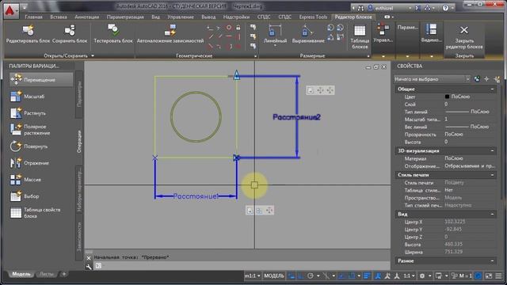
Task: Click the Цвет ПоСлою color swatch
Action: [447, 97]
